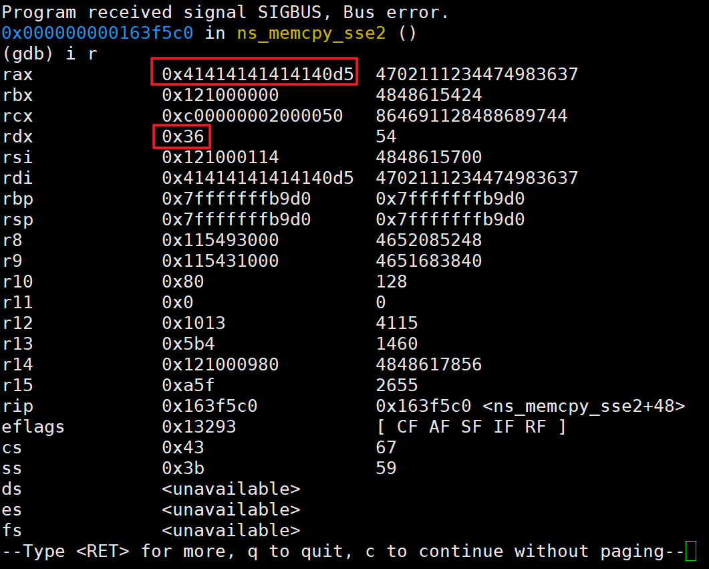Click the green terminal cursor block
709x569 pixels.
(x=691, y=551)
